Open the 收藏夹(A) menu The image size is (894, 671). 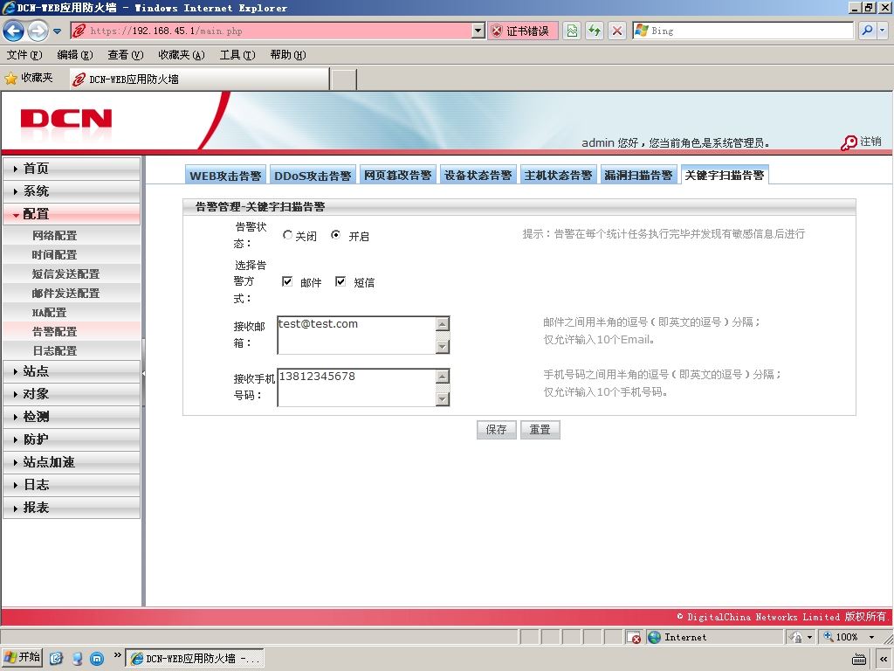[182, 55]
